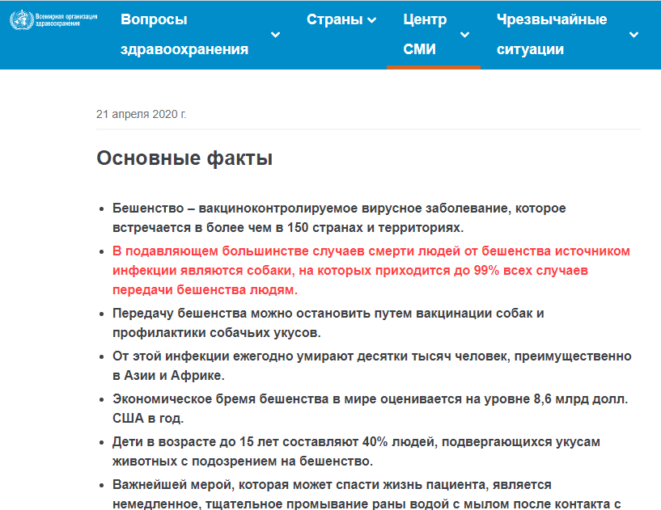Open the 'Страны' navigation item
Viewport: 661px width, 510px height.
tap(334, 20)
